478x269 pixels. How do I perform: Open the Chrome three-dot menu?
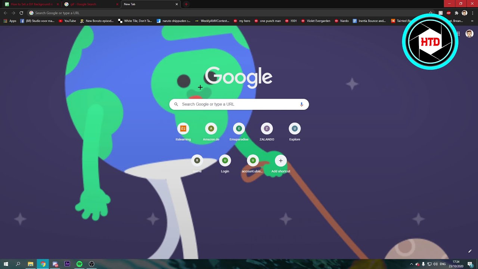click(x=472, y=13)
